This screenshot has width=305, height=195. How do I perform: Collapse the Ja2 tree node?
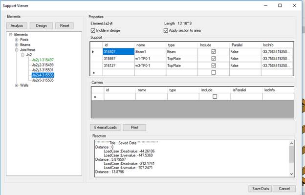[23, 55]
